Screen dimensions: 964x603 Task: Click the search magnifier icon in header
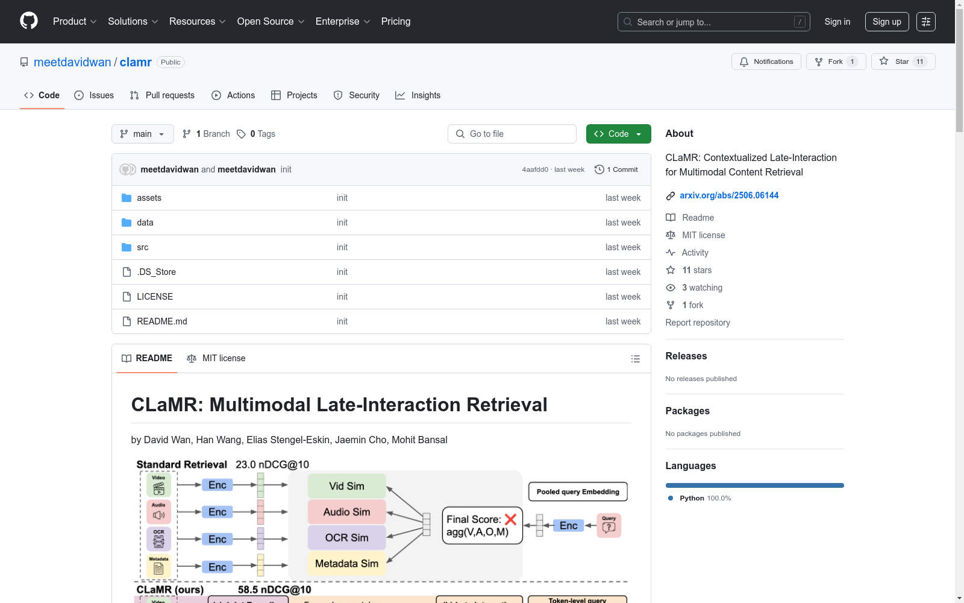(x=628, y=22)
